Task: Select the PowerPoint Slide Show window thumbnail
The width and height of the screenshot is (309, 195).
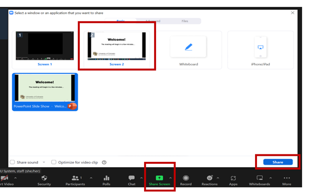Action: pos(45,92)
